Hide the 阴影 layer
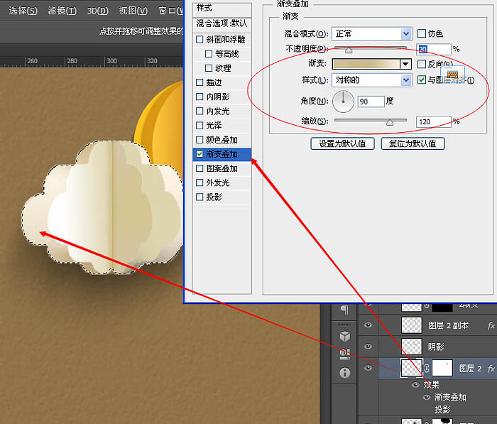The width and height of the screenshot is (497, 424). [x=368, y=347]
